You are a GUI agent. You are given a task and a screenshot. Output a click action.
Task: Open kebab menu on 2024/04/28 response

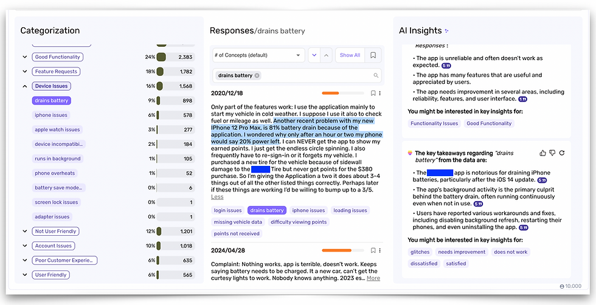click(379, 250)
